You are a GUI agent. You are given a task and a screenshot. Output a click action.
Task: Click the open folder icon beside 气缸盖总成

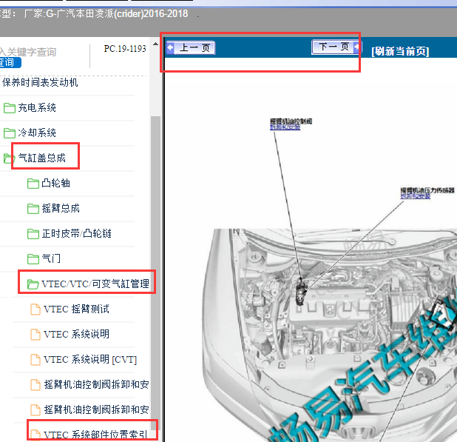tap(9, 158)
